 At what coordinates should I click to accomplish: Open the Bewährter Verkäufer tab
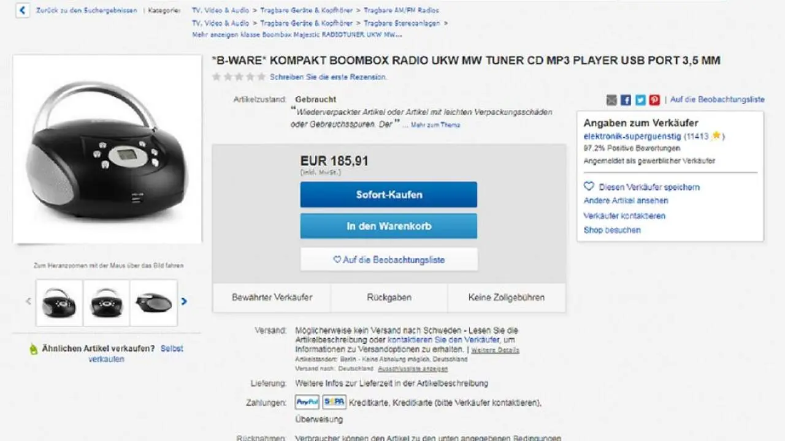click(272, 298)
